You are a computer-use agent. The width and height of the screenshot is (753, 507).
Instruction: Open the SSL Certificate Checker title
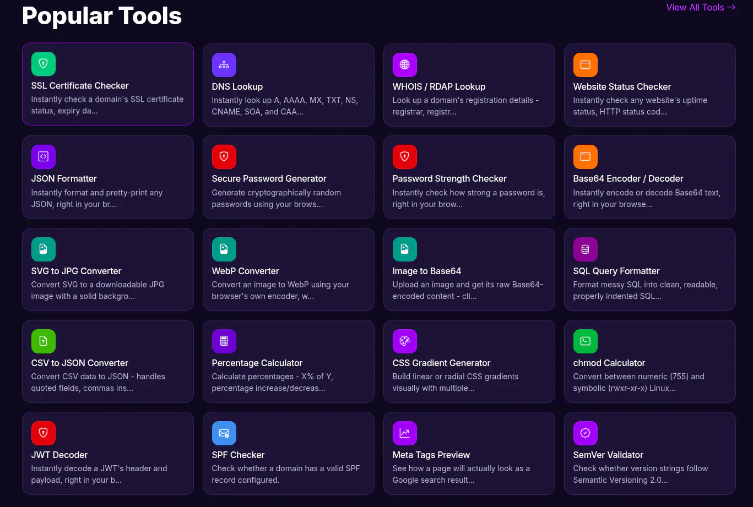(x=80, y=85)
